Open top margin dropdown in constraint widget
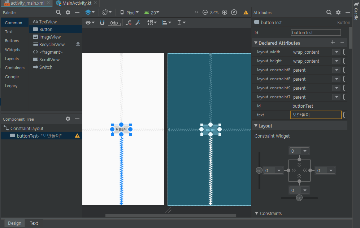 tap(305, 151)
